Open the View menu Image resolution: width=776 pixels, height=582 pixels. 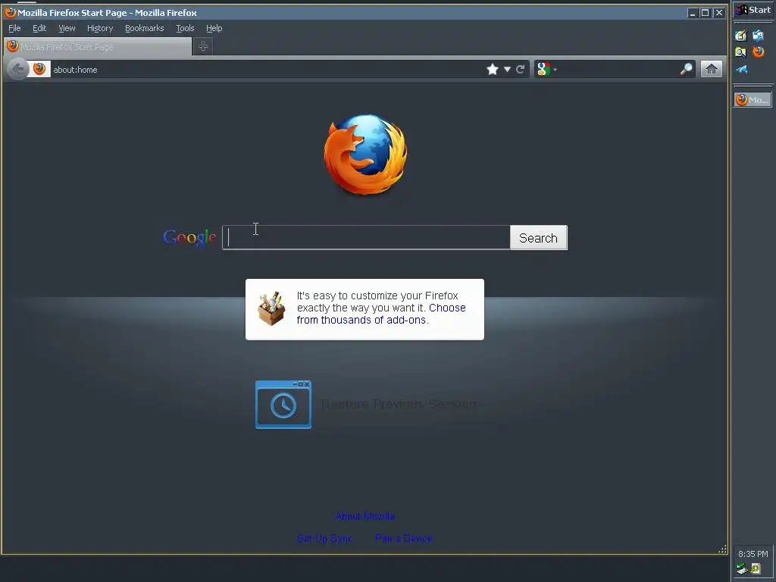click(67, 28)
